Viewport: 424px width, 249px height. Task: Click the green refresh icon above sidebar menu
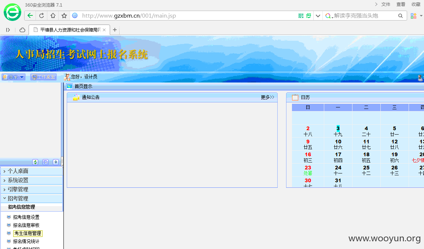(x=36, y=162)
